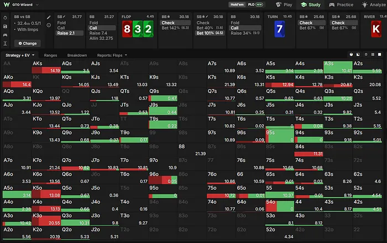Click the Analyze lightbulb icon

[364, 4]
